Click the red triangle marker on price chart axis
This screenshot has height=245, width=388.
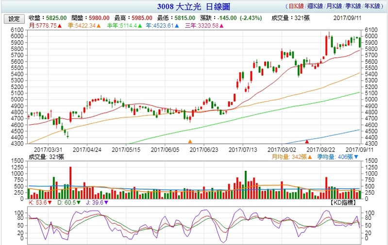tap(307, 141)
